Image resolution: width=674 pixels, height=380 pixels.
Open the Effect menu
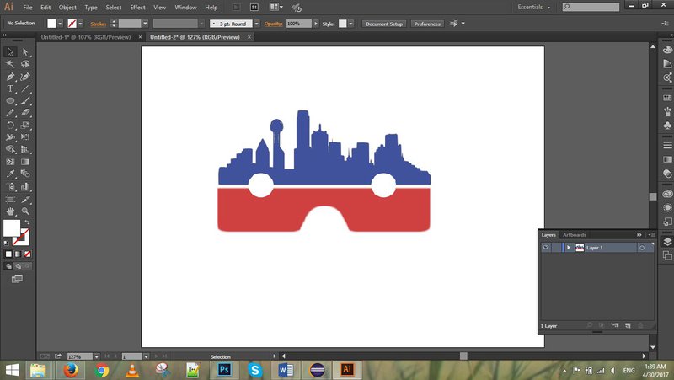[x=137, y=7]
